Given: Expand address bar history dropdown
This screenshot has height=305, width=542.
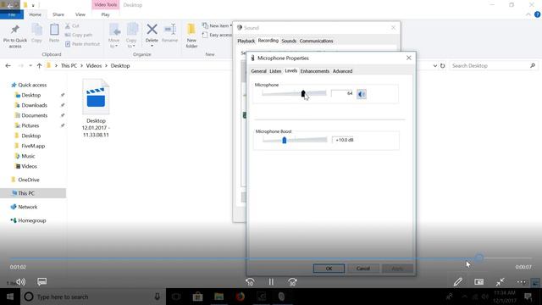Looking at the screenshot, I should pyautogui.click(x=434, y=66).
